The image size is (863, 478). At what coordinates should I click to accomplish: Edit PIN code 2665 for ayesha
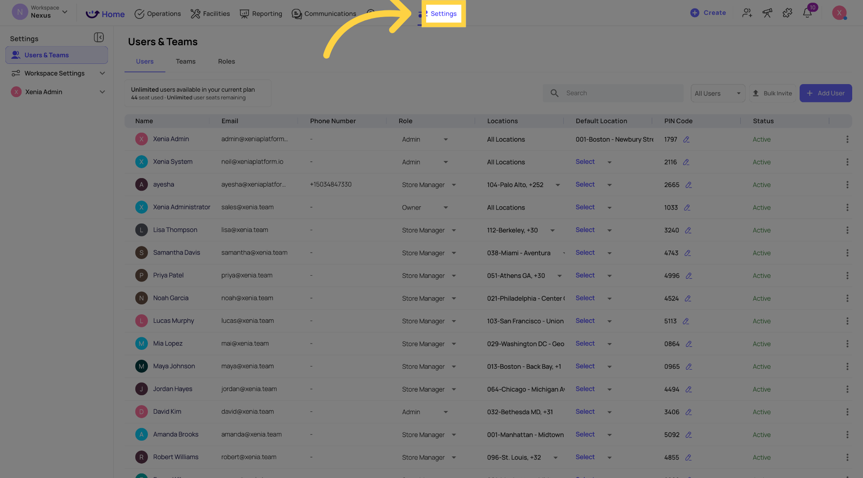pyautogui.click(x=689, y=185)
